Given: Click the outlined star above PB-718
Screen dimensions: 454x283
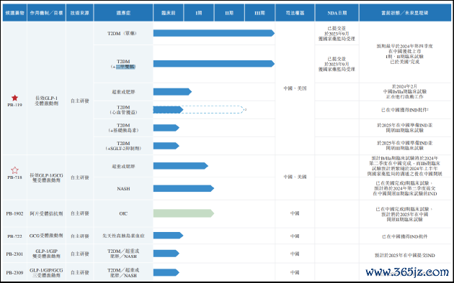Looking at the screenshot, I should coord(14,170).
